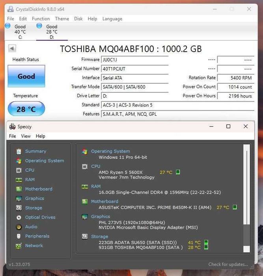This screenshot has width=263, height=276.
Task: Open the Language menu in CrystalDiskInfo
Action: [112, 19]
